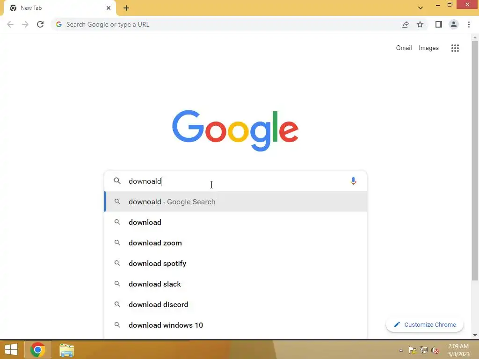Select the 'download' suggestion

tap(235, 222)
